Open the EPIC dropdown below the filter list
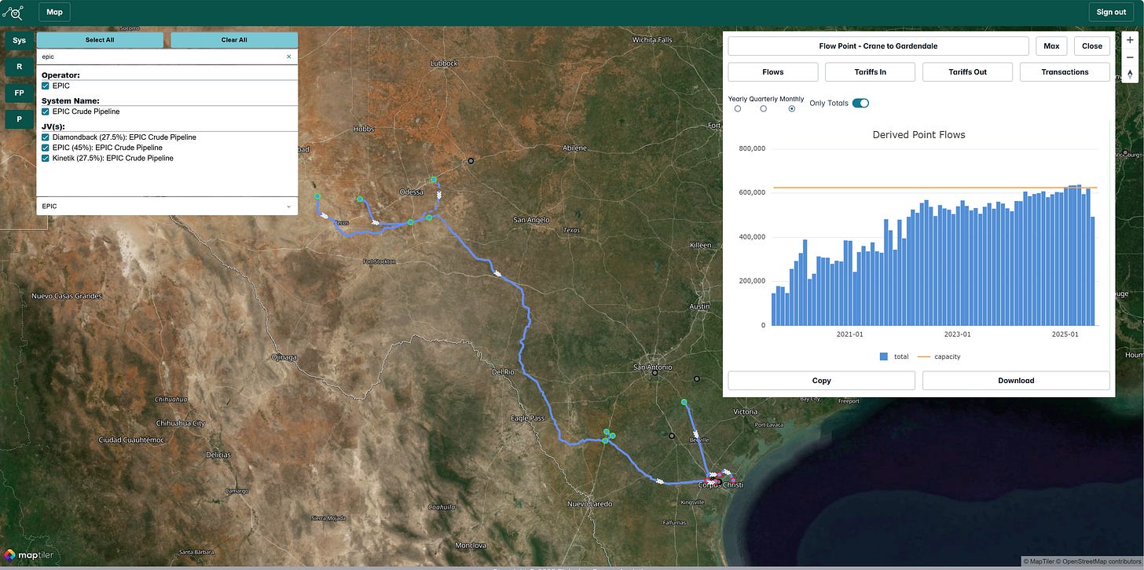 [167, 206]
